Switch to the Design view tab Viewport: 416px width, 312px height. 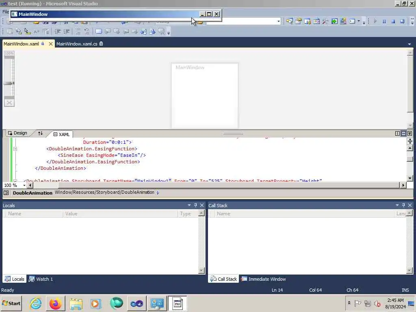coord(17,133)
